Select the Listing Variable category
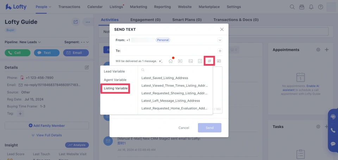Screen dimensions: 338x160 pos(116,88)
